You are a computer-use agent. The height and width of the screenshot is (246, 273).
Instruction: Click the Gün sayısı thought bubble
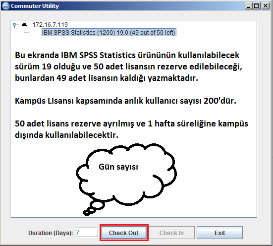pos(126,175)
